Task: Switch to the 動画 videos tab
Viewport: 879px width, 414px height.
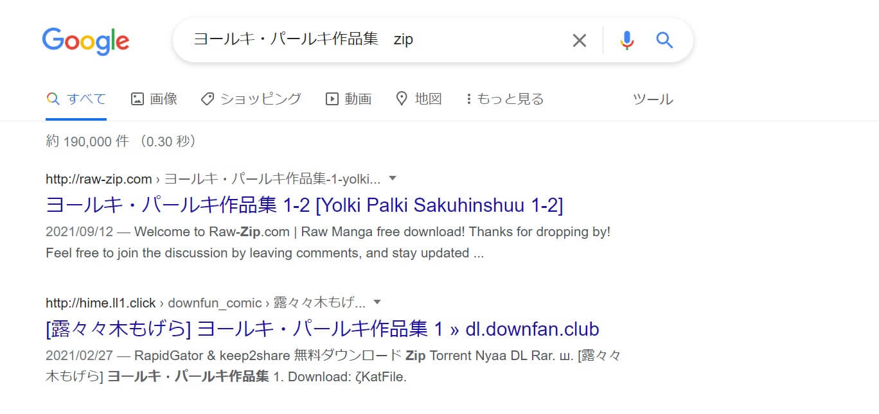Action: tap(349, 99)
